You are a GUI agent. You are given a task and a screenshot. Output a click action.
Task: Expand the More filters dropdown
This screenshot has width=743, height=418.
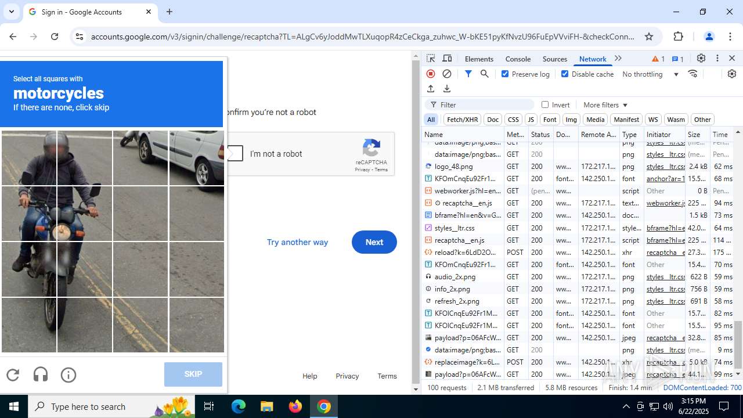[605, 105]
